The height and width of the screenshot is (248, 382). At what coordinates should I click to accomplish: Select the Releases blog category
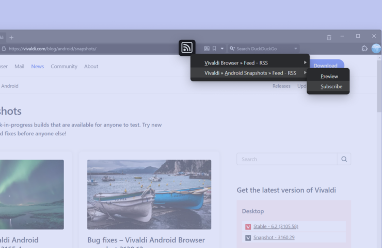(281, 86)
